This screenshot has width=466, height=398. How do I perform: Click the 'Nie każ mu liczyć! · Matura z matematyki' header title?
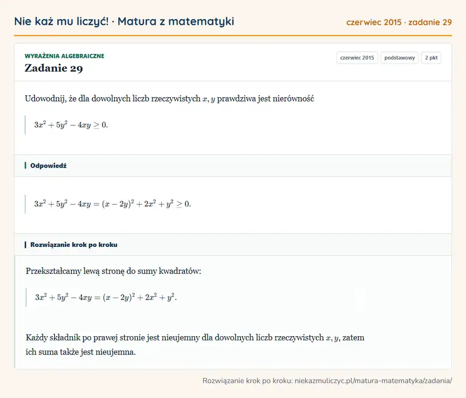[x=124, y=22]
